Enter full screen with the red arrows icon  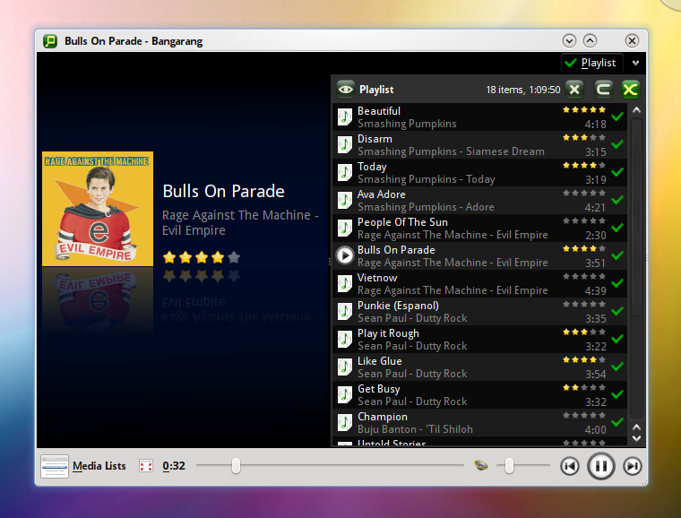[146, 466]
